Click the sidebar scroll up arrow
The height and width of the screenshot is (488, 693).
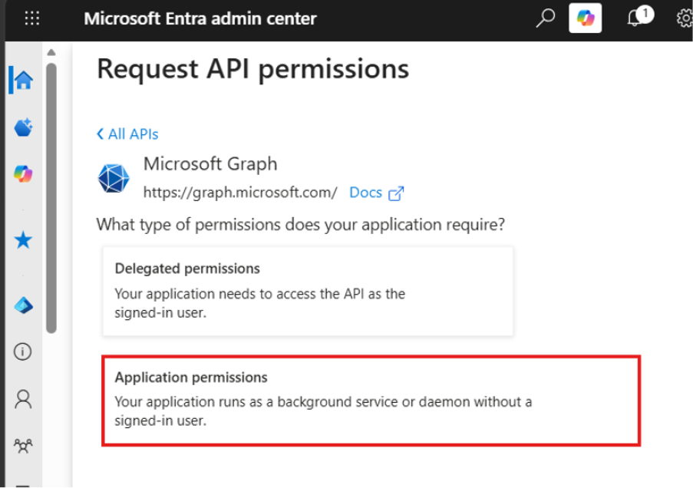click(51, 53)
